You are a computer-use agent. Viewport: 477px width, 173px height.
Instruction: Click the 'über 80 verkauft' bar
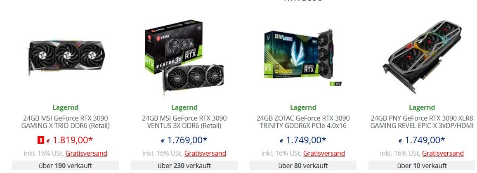303,166
